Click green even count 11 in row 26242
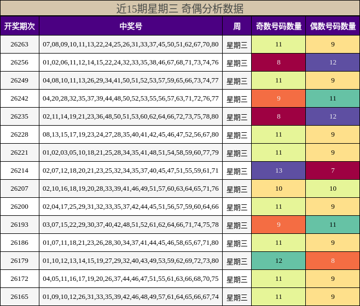This screenshot has width=360, height=306. click(333, 98)
